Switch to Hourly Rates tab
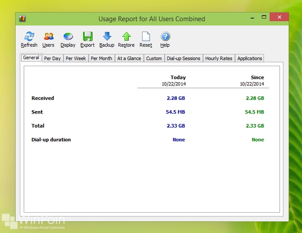 (218, 59)
